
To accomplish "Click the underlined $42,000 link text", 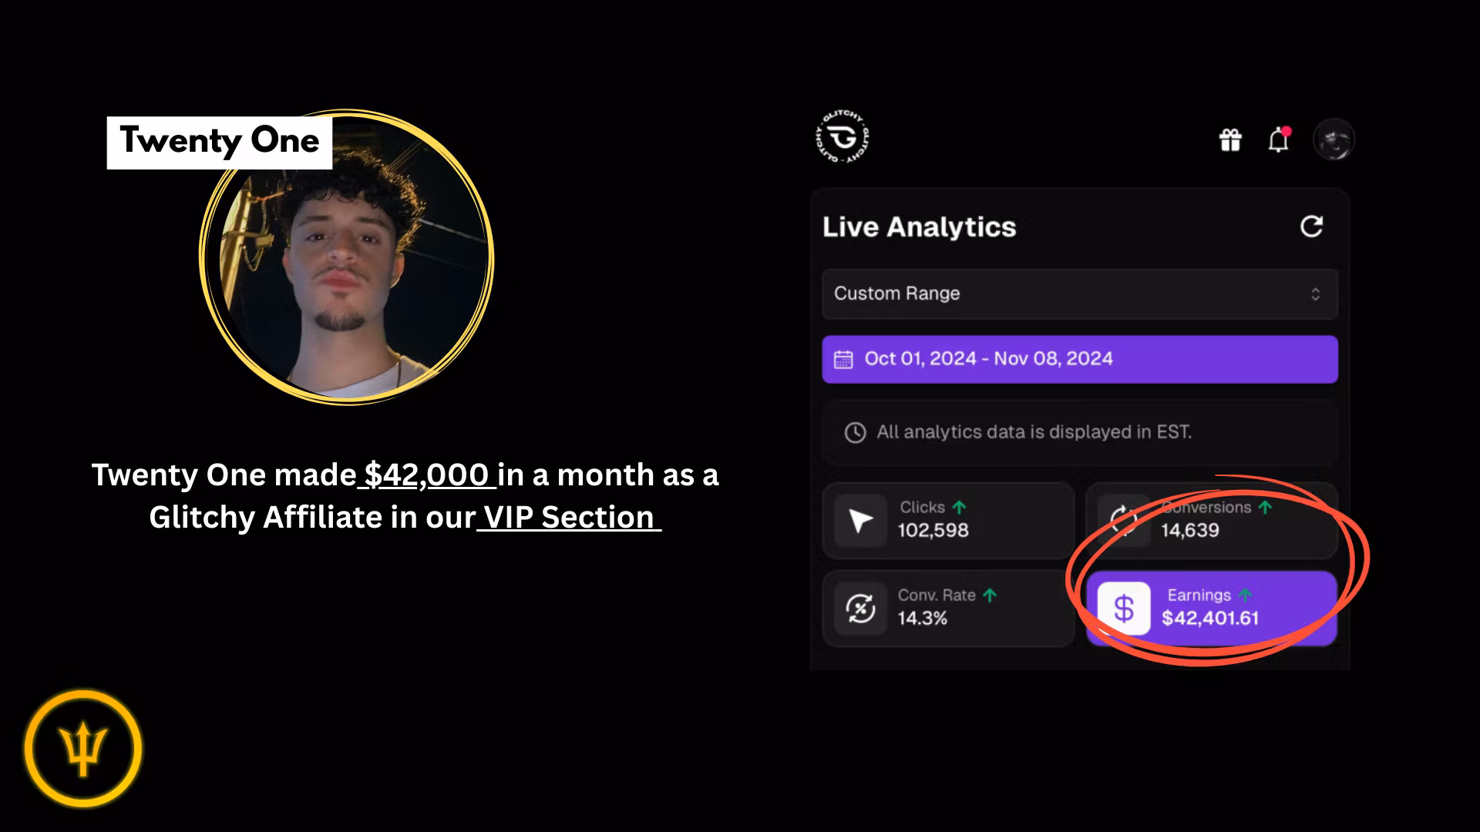I will (426, 475).
